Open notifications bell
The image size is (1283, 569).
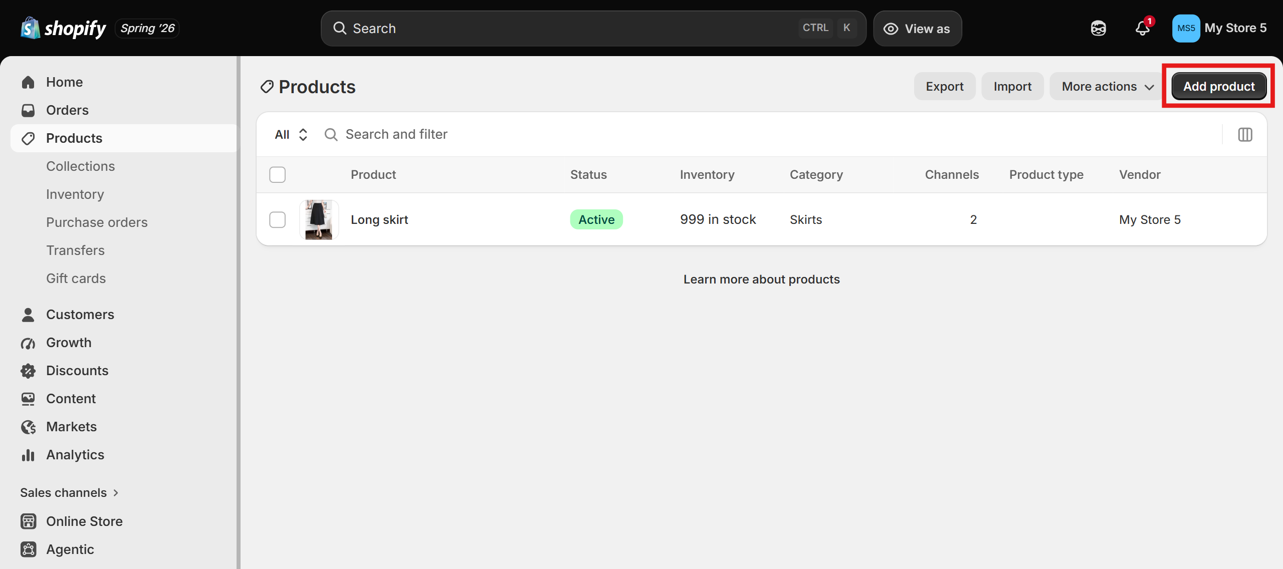1143,29
